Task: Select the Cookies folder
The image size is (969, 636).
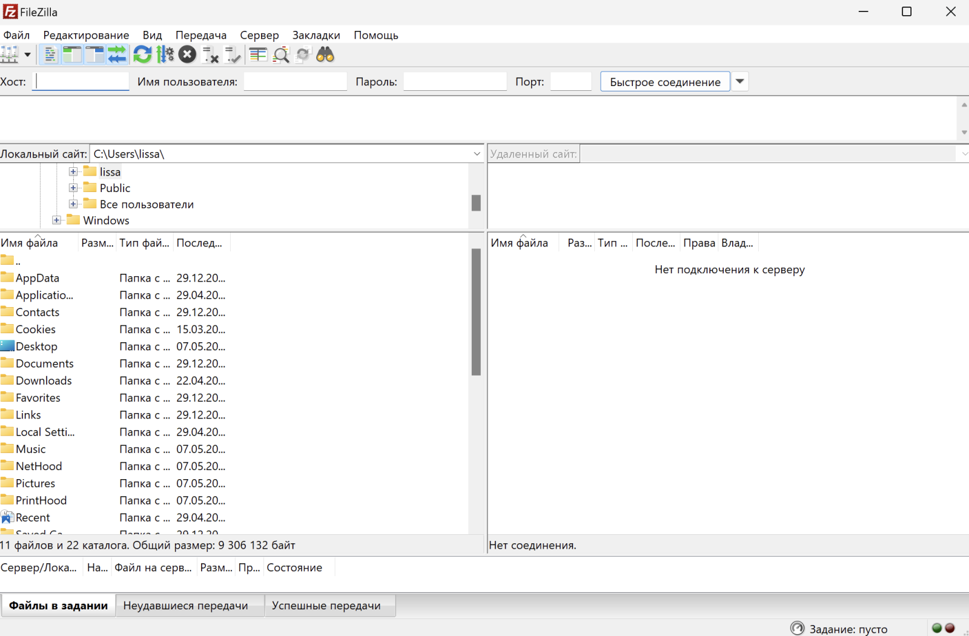Action: 28,329
